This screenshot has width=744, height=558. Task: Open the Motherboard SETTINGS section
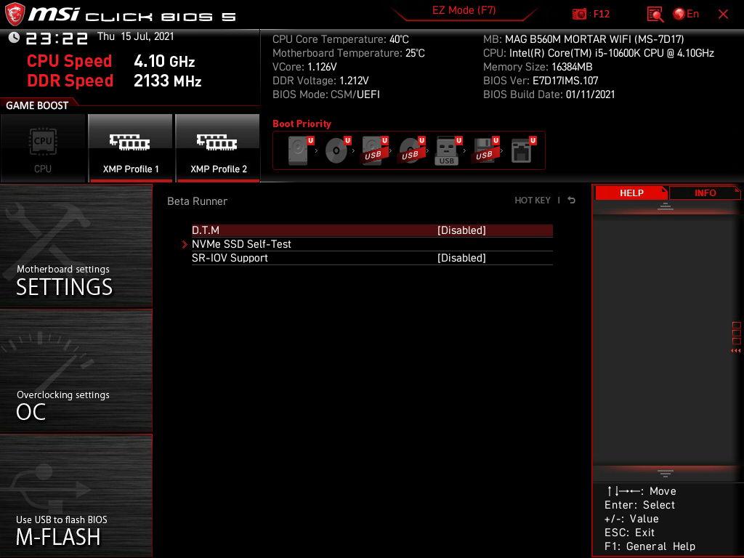pos(76,247)
